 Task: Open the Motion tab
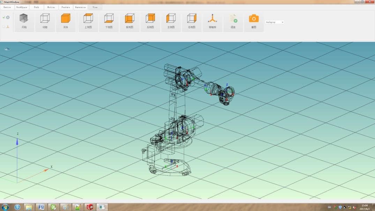(x=51, y=7)
